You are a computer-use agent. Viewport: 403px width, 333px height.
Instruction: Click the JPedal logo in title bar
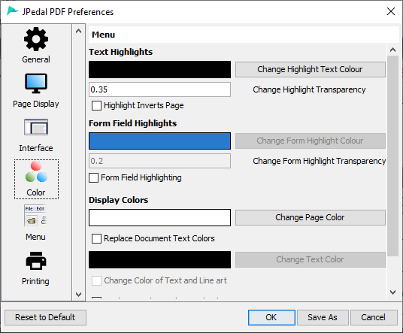tap(13, 11)
